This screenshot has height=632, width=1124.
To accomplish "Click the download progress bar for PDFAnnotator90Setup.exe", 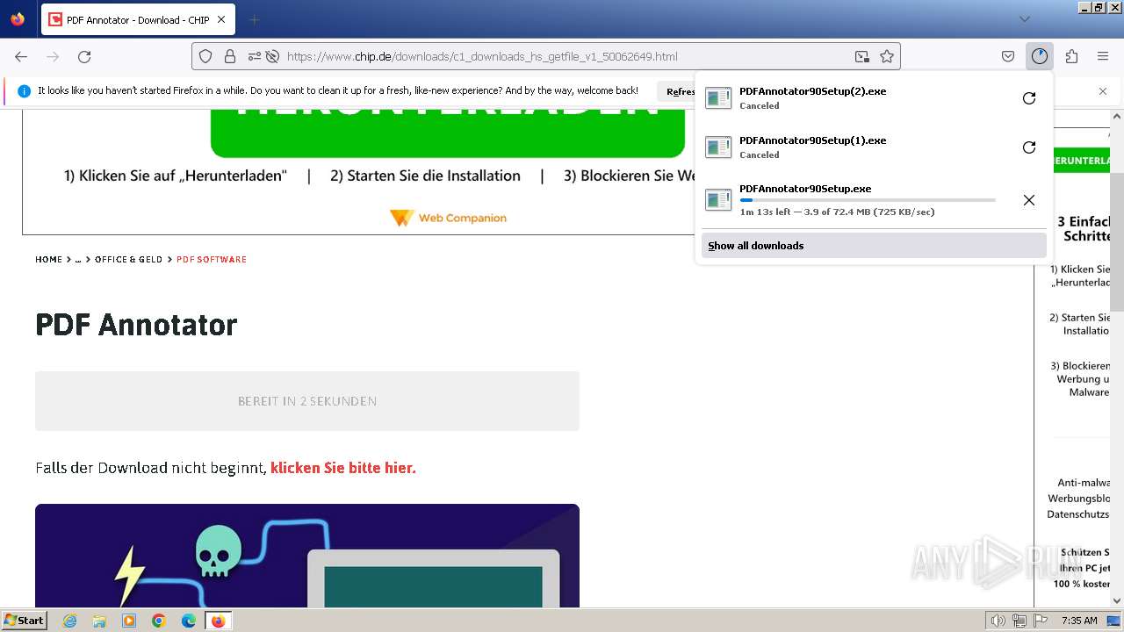I will (868, 200).
